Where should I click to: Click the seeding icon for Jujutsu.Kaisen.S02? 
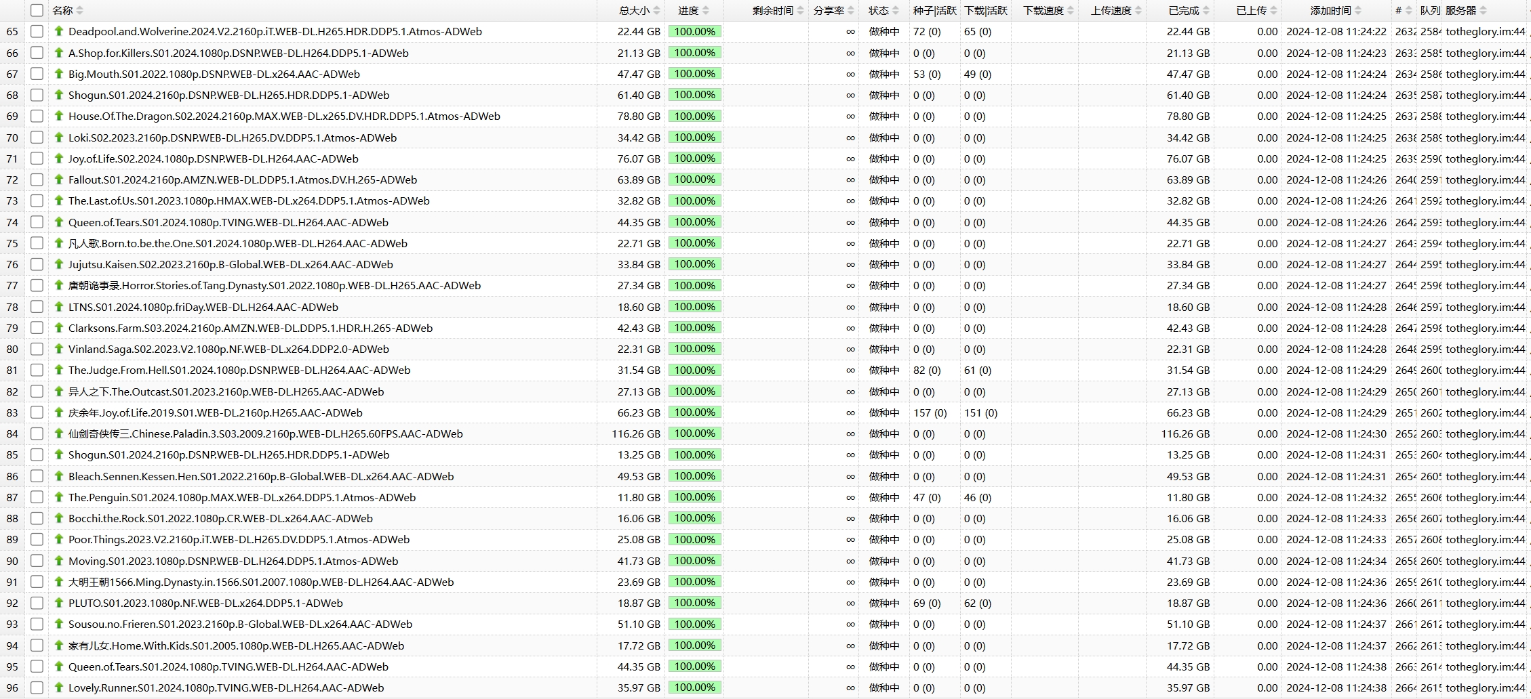click(x=59, y=264)
